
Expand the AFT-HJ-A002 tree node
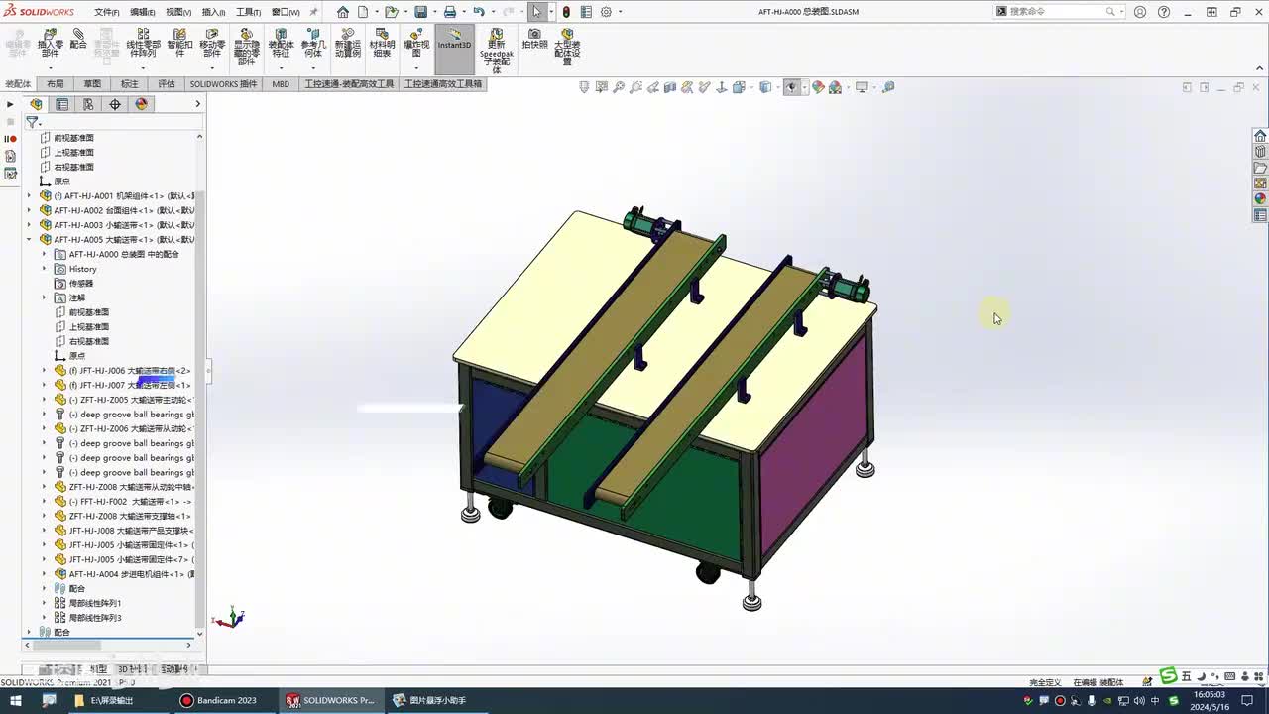(x=29, y=210)
